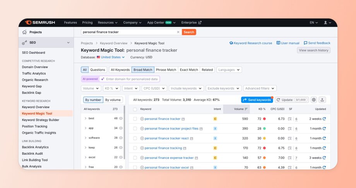Expand the best keyword group
Viewport: 356px width, 188px height.
tap(86, 118)
